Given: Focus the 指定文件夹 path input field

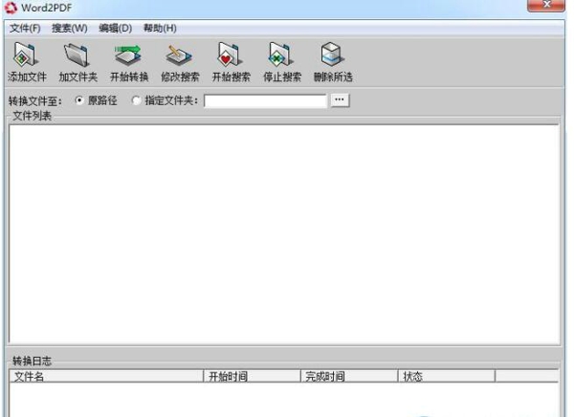Looking at the screenshot, I should point(265,100).
